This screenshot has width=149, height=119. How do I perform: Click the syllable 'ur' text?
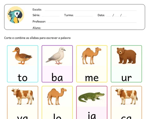coord(126,78)
